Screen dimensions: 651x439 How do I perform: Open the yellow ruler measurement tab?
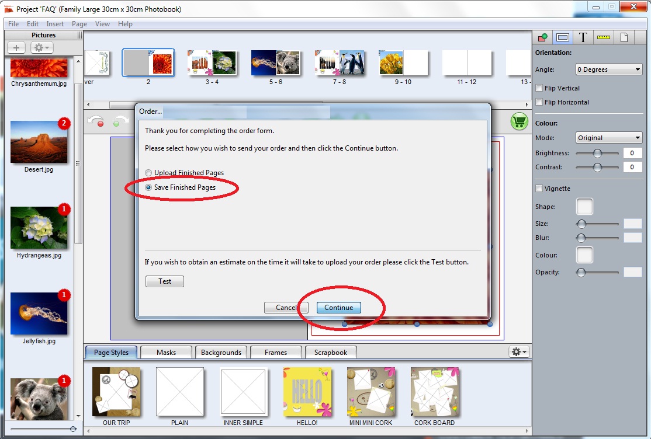[x=603, y=37]
